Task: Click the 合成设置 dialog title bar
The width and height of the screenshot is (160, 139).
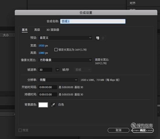Action: pyautogui.click(x=86, y=13)
